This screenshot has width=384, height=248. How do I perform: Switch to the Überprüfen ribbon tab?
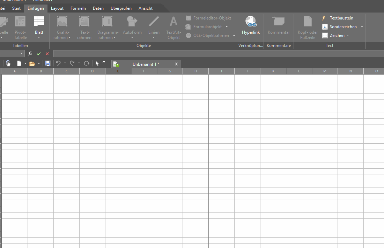(x=121, y=8)
